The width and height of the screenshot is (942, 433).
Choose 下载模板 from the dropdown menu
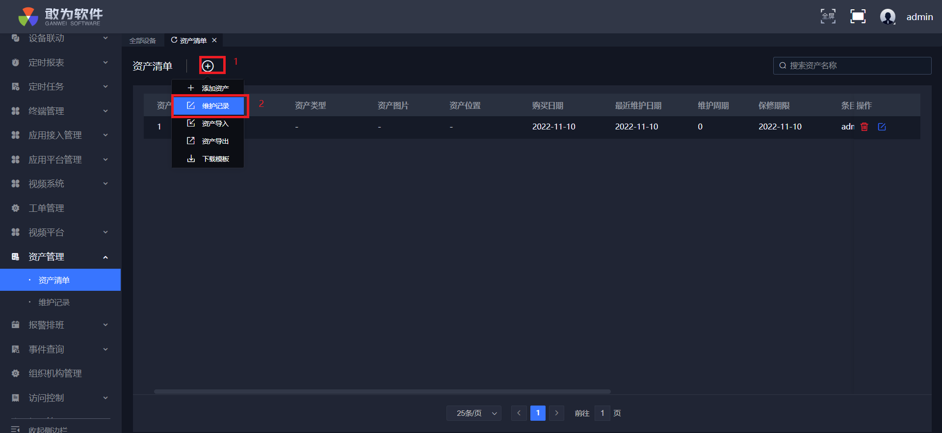[x=208, y=159]
